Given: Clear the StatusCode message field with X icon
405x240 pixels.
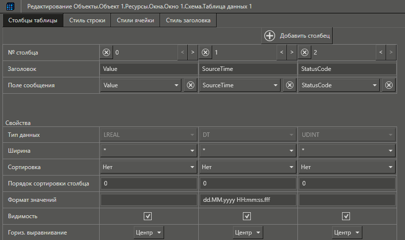Looking at the screenshot, I should click(x=389, y=85).
